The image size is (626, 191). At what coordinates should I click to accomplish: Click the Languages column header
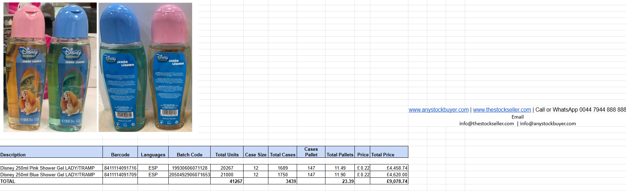tap(153, 152)
